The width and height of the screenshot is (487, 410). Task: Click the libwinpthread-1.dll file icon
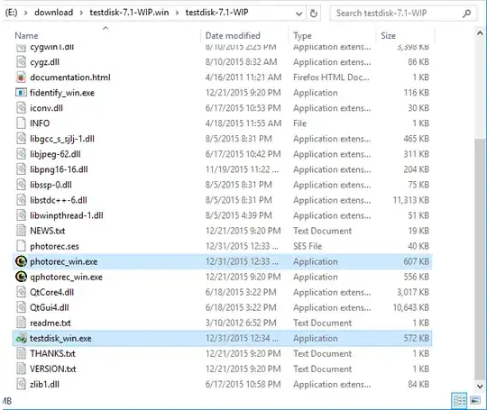(21, 215)
